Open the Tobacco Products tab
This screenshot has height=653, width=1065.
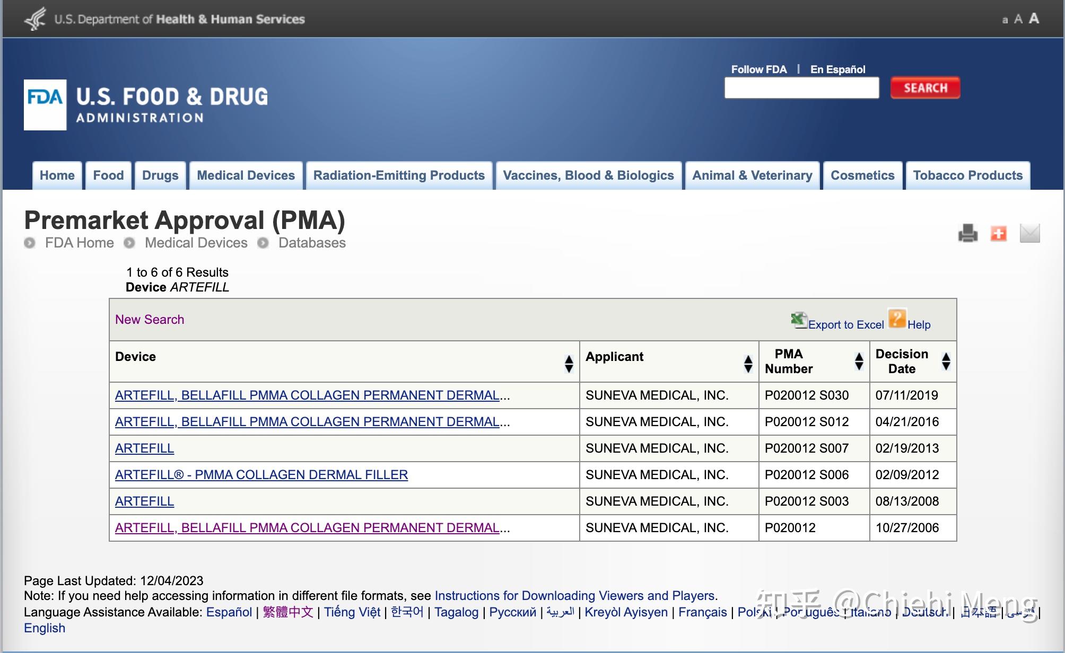coord(967,175)
